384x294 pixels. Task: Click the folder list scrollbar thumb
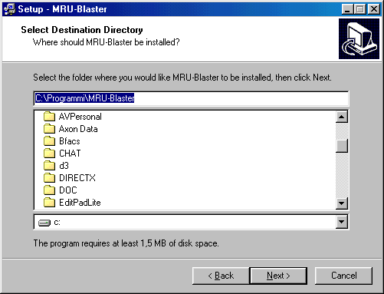coord(342,146)
